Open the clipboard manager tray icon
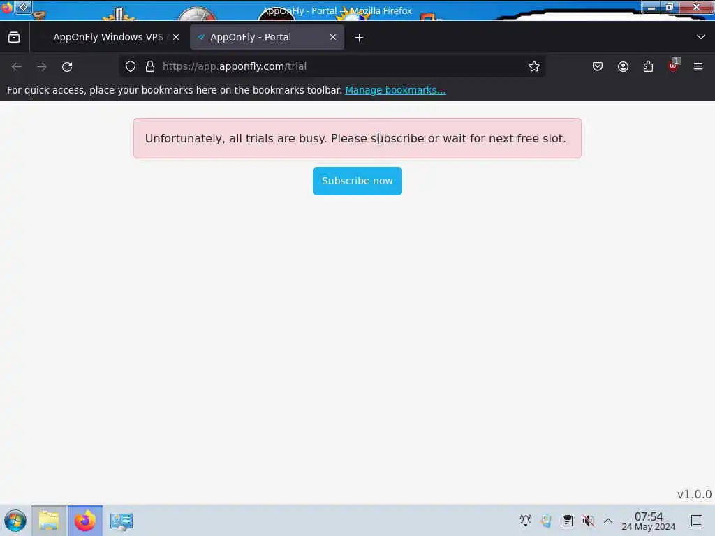The image size is (715, 536). 567,521
